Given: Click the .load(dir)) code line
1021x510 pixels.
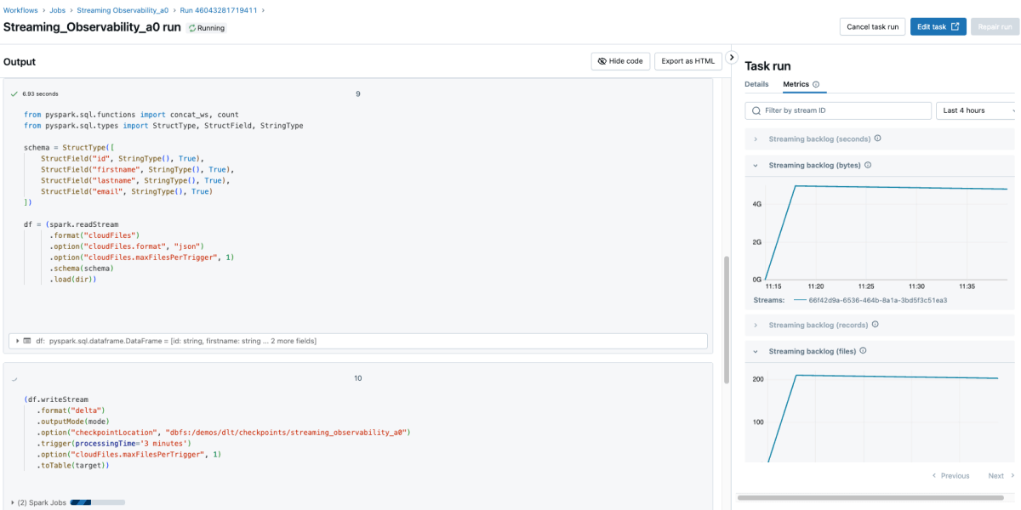Looking at the screenshot, I should [72, 279].
